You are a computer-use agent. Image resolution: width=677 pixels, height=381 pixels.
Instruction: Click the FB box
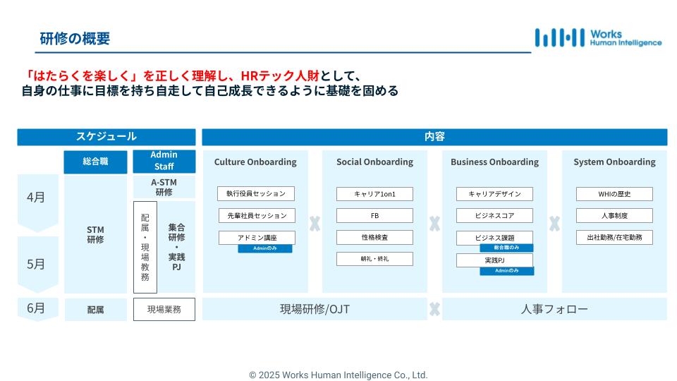coord(374,216)
